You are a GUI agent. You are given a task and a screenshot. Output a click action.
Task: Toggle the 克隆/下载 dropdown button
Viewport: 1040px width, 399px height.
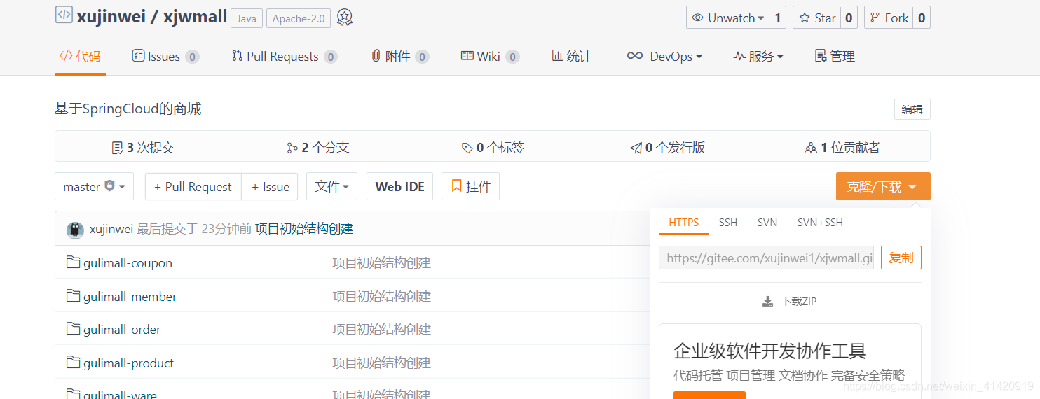(x=883, y=187)
